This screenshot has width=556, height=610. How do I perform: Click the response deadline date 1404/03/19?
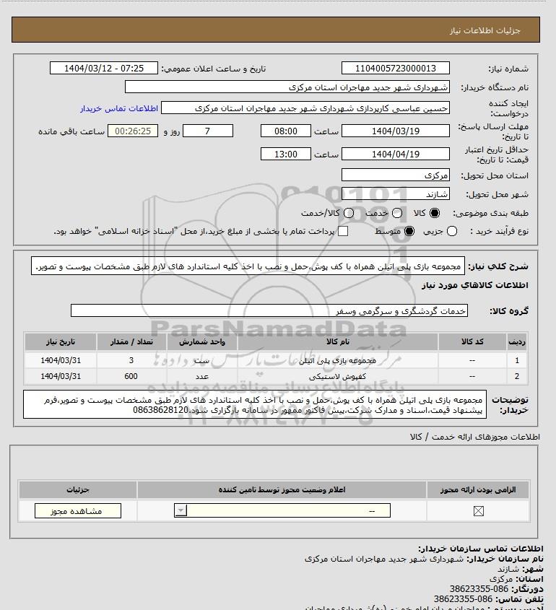click(x=395, y=131)
